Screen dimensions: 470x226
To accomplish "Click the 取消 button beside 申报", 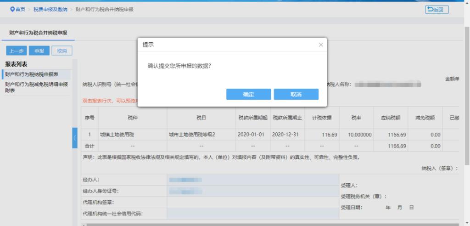I will coord(62,51).
